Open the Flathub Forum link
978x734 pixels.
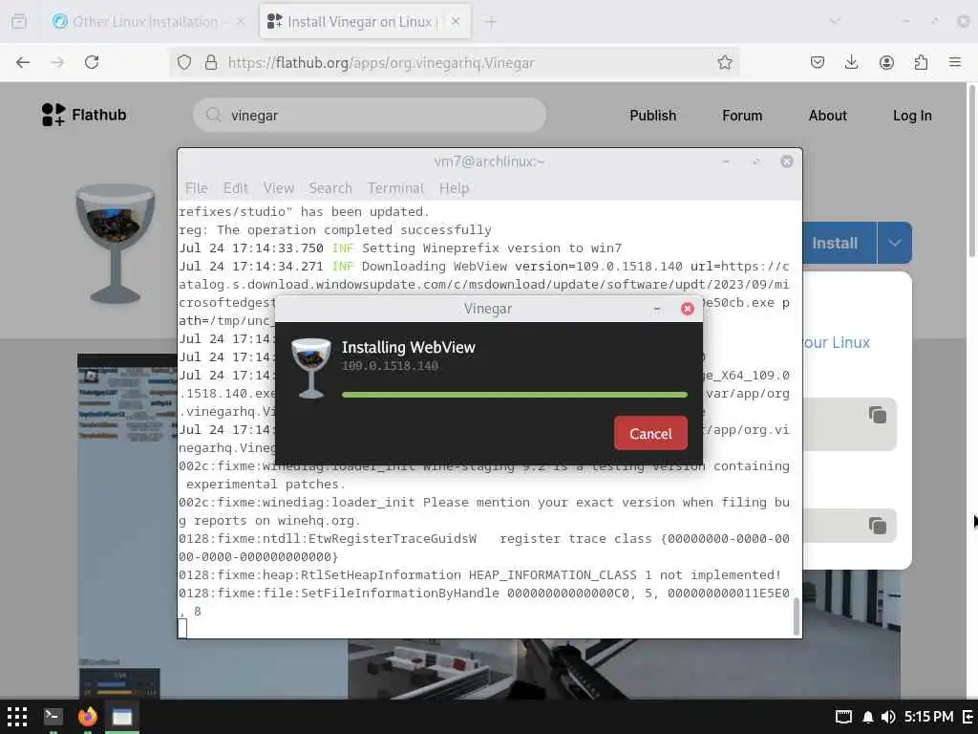[x=742, y=116]
